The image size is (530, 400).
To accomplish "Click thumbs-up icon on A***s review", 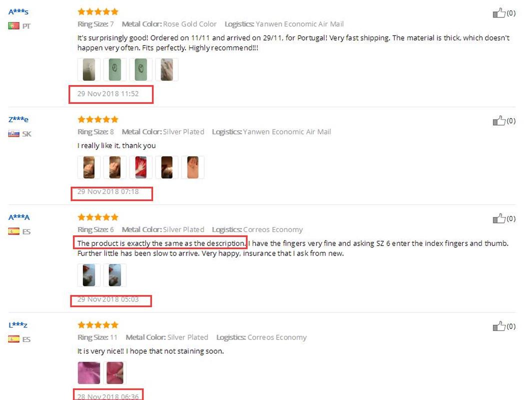I will [499, 13].
